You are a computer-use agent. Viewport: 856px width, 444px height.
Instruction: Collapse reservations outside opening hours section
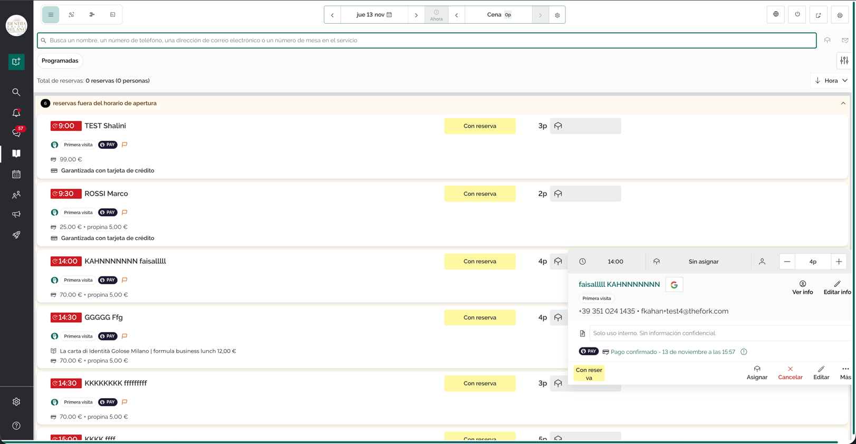click(843, 103)
